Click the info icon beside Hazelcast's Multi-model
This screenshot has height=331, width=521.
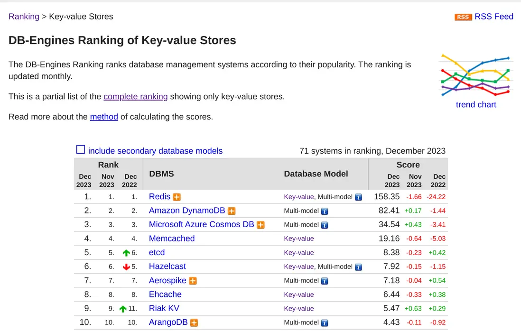tap(358, 267)
